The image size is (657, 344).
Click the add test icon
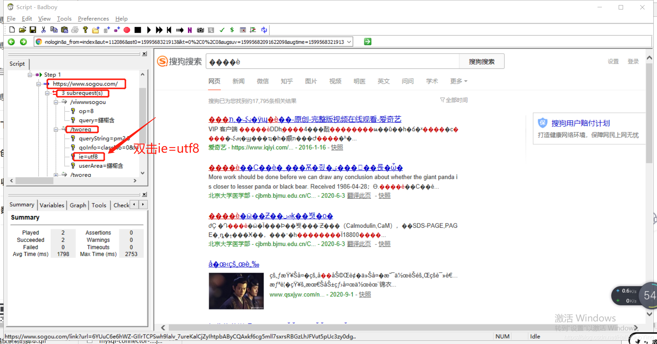click(x=107, y=30)
